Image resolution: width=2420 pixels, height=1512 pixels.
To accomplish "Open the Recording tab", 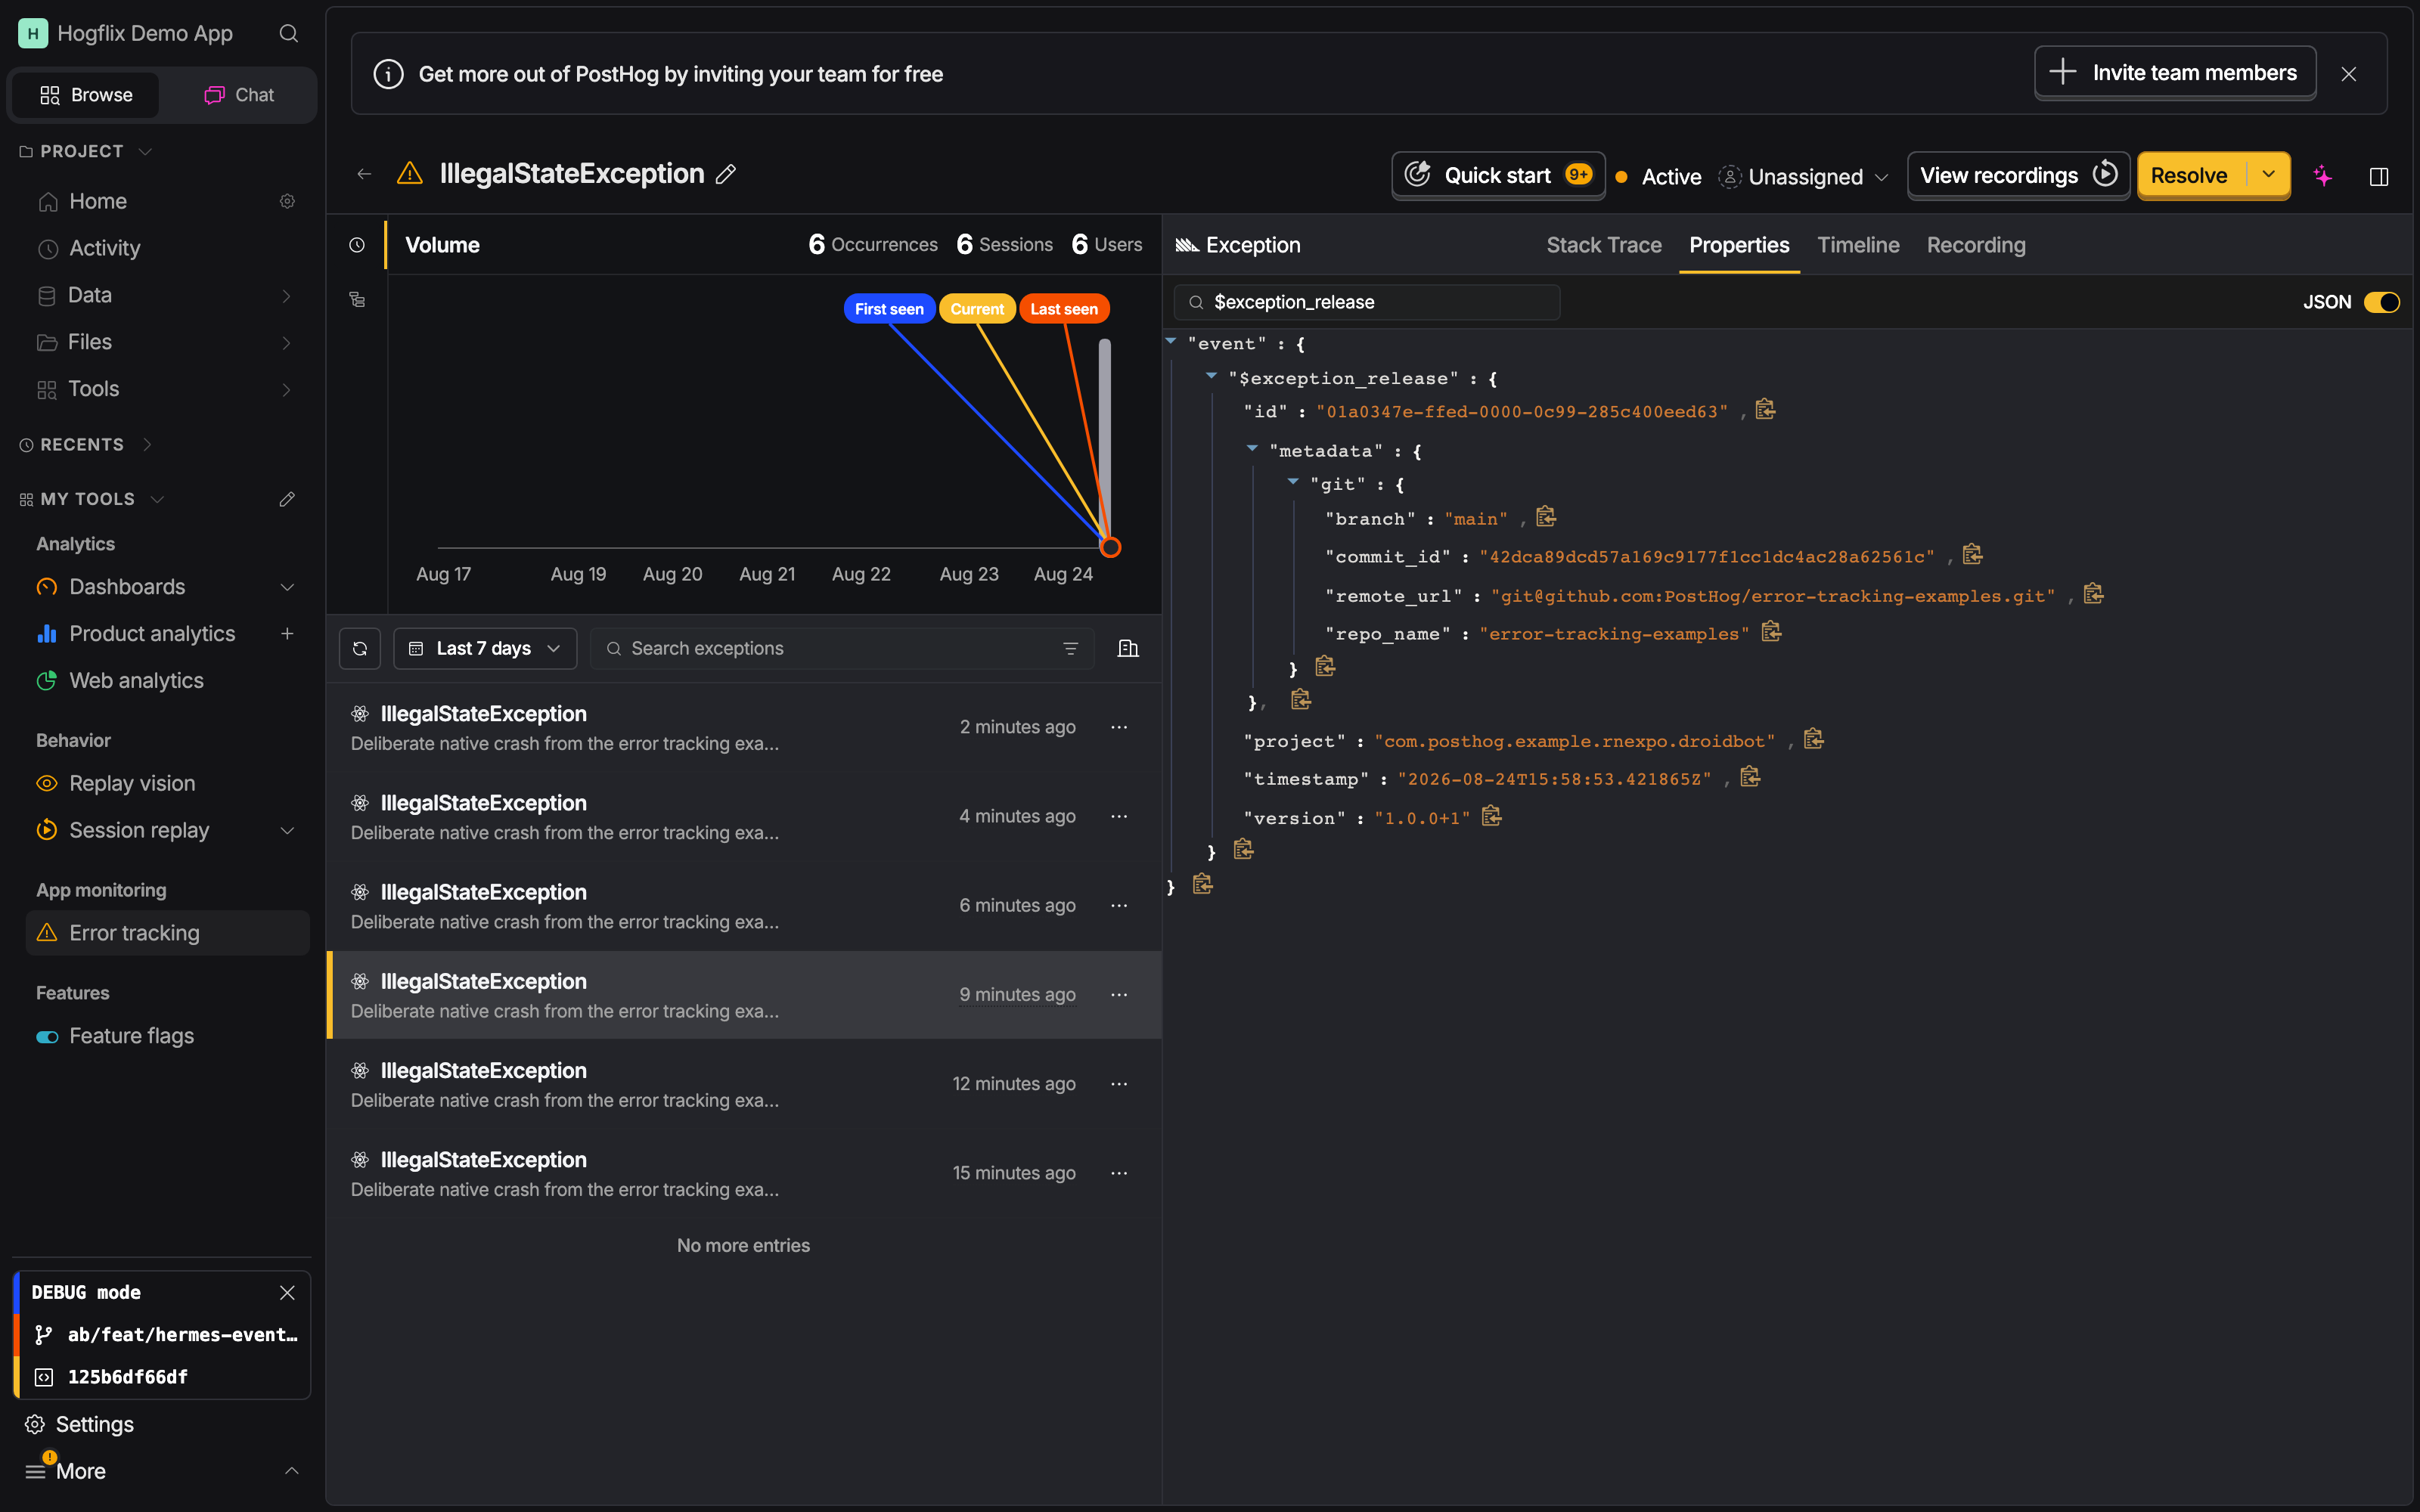I will [x=1976, y=245].
